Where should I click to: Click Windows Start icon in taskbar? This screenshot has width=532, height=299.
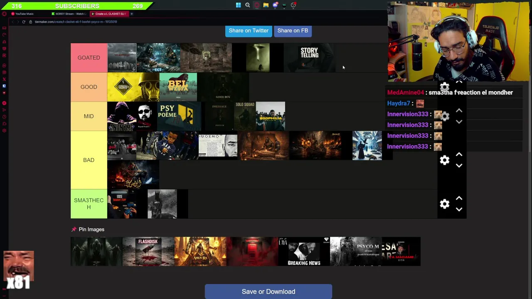click(x=238, y=5)
